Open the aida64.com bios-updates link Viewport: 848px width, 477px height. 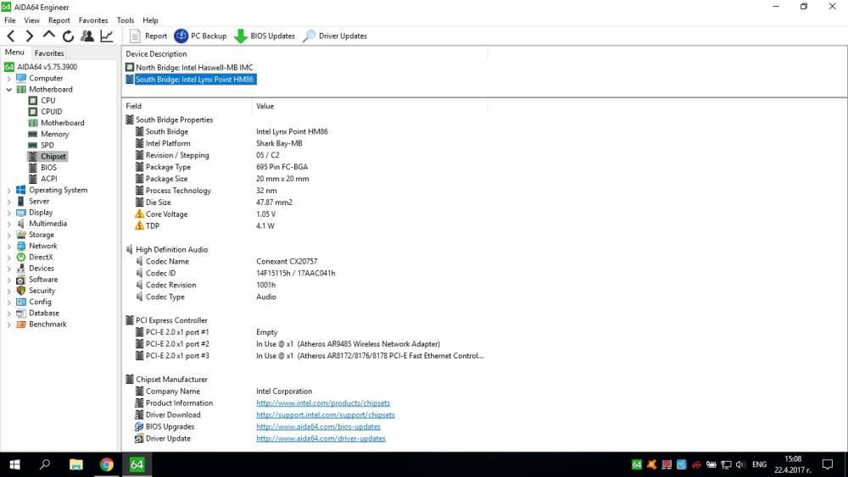pyautogui.click(x=319, y=427)
